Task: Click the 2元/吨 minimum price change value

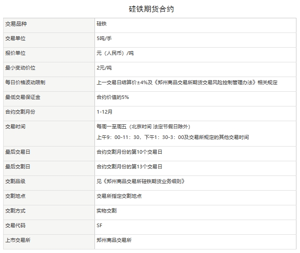Action: coord(104,68)
